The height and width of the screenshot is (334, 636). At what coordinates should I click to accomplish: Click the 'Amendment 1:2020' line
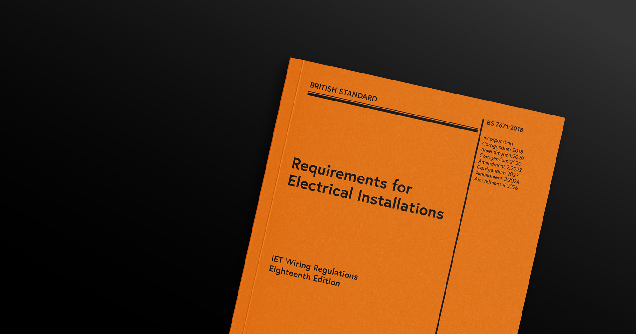(502, 154)
